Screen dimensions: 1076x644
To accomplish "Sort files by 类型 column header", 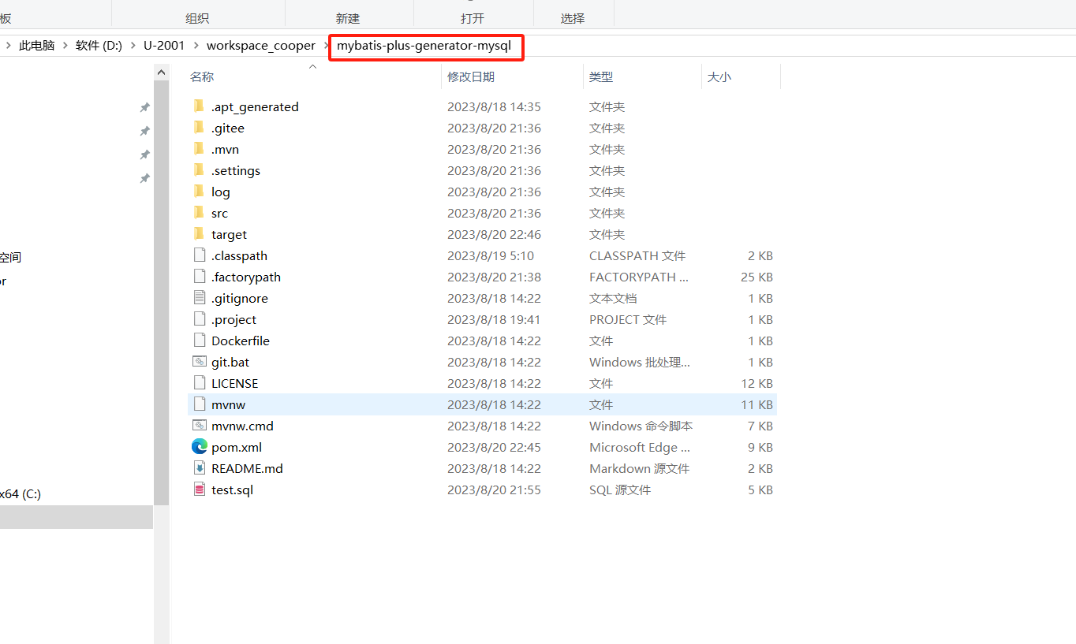I will click(x=601, y=76).
